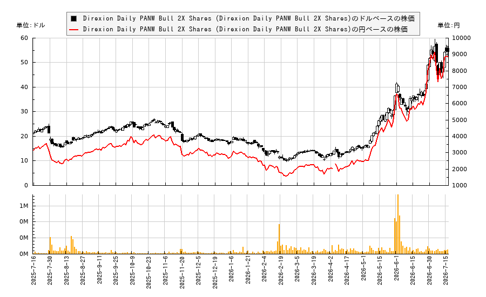Click the '単位:円' unit label
The width and height of the screenshot is (486, 297).
449,25
